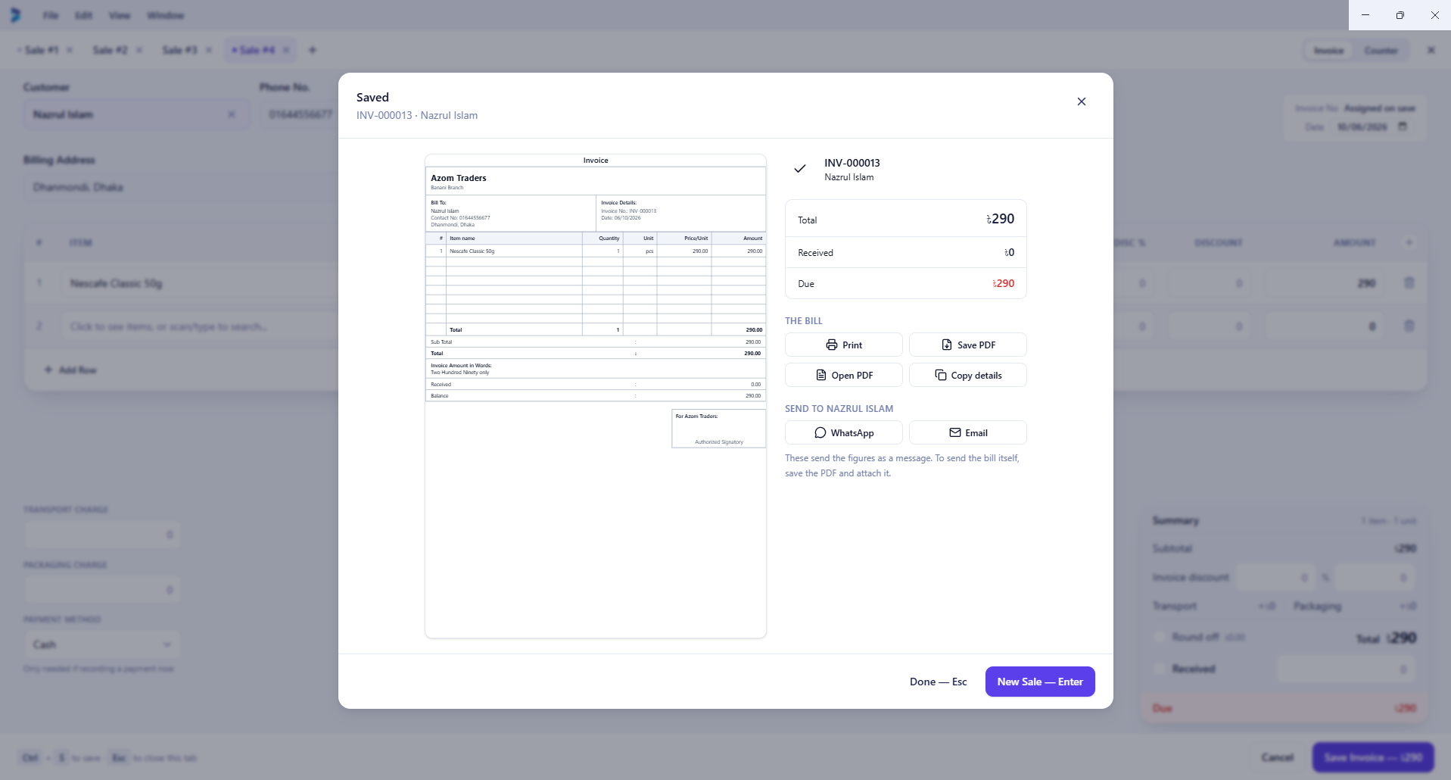
Task: Send the bill figures by Email
Action: click(967, 432)
